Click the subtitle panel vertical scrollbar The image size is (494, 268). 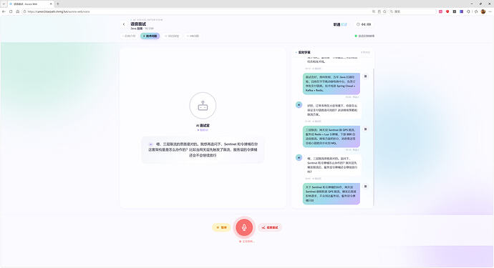pos(374,137)
